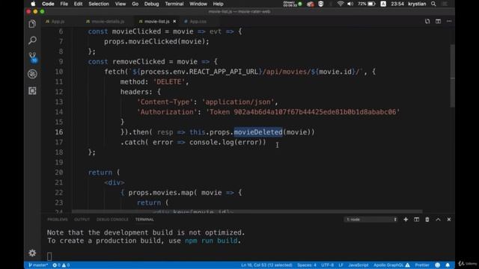Click the Wi-Fi icon in menu bar
Viewport: 479px width, 269px height.
[341, 4]
